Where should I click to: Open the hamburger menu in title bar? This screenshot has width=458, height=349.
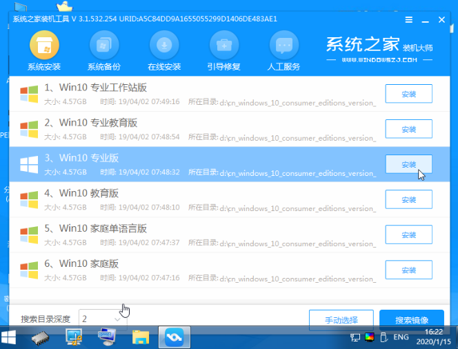[410, 19]
